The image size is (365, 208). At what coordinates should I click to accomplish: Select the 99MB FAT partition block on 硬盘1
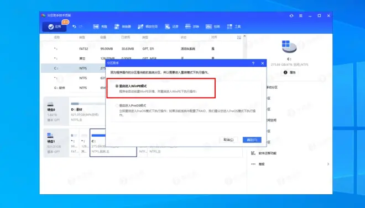pos(74,143)
